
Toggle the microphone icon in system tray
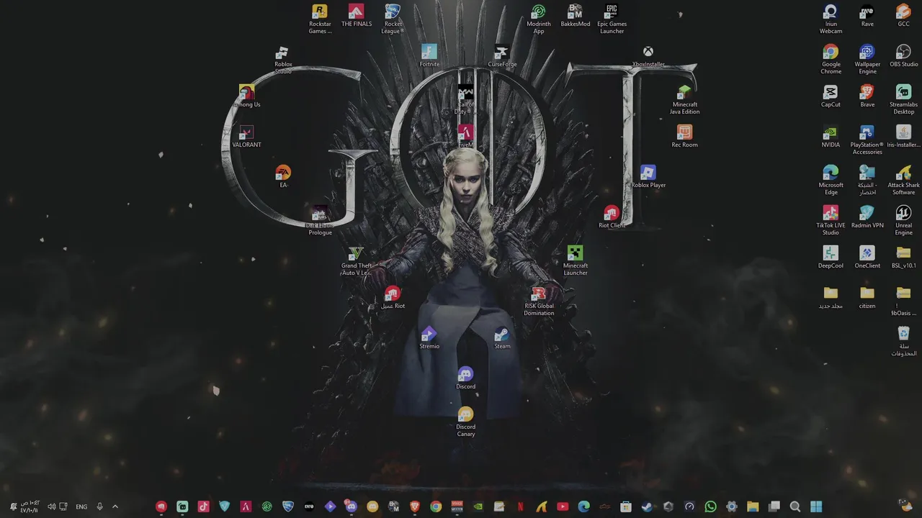tap(99, 506)
